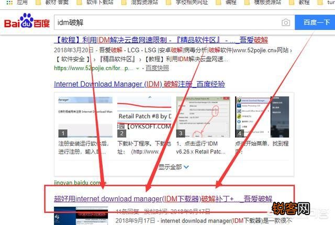335x225 pixels.
Task: Open the 软件下载站 bookmark folder
Action: pyautogui.click(x=96, y=3)
